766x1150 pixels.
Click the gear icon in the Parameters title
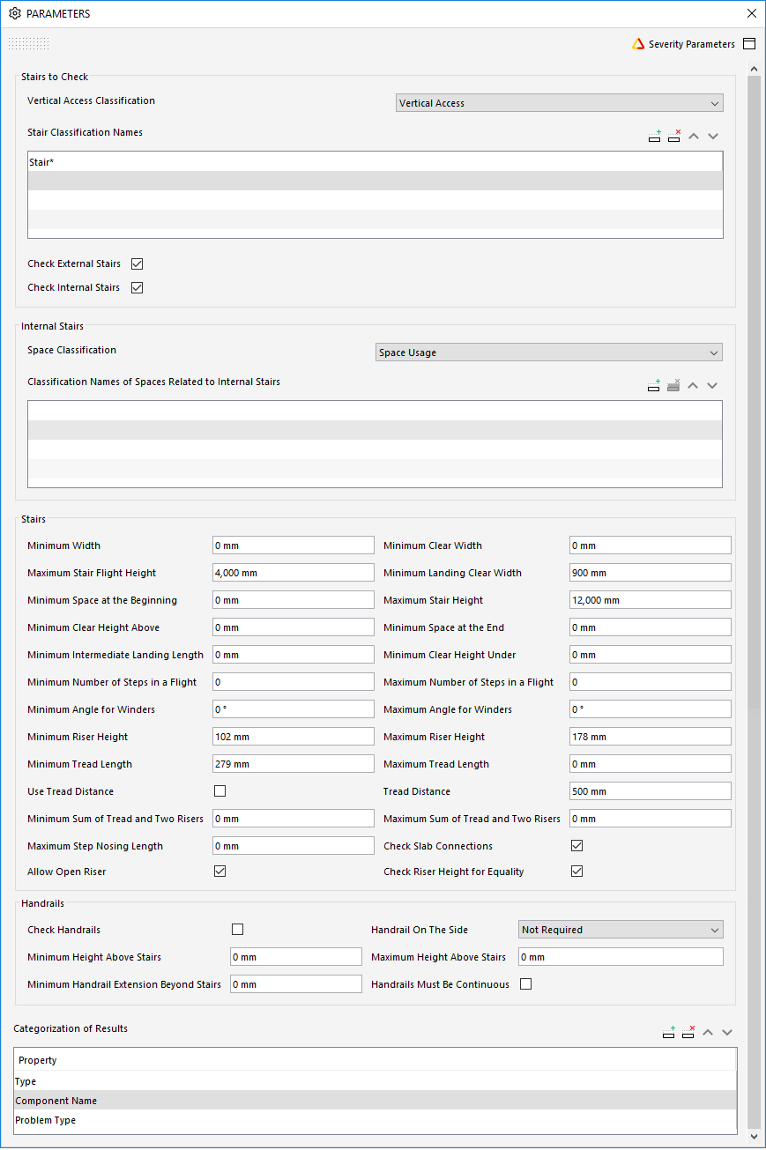pos(14,14)
